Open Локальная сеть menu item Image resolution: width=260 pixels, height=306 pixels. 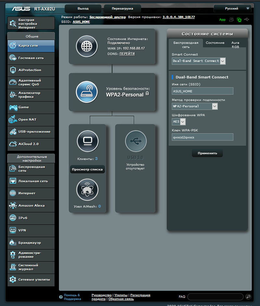31,181
